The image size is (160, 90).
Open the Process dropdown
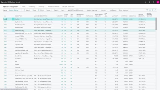49,10
